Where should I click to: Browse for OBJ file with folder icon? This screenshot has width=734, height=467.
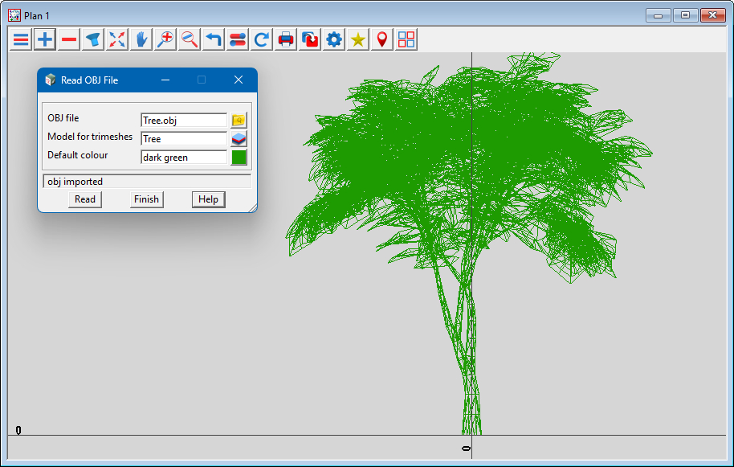click(239, 121)
